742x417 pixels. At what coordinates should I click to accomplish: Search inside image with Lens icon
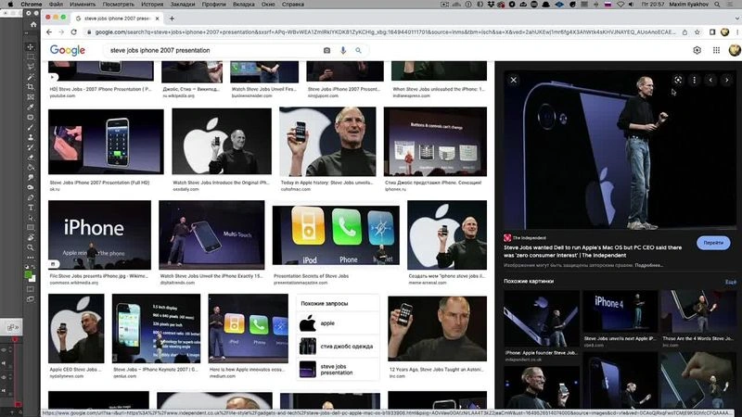678,80
